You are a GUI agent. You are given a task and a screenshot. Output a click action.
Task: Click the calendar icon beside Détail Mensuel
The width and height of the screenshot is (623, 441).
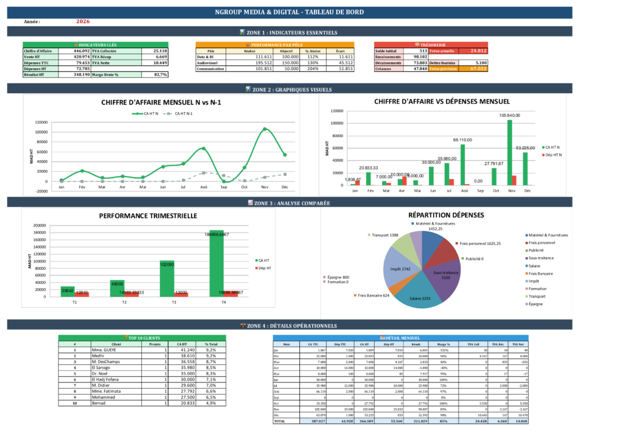pyautogui.click(x=382, y=337)
